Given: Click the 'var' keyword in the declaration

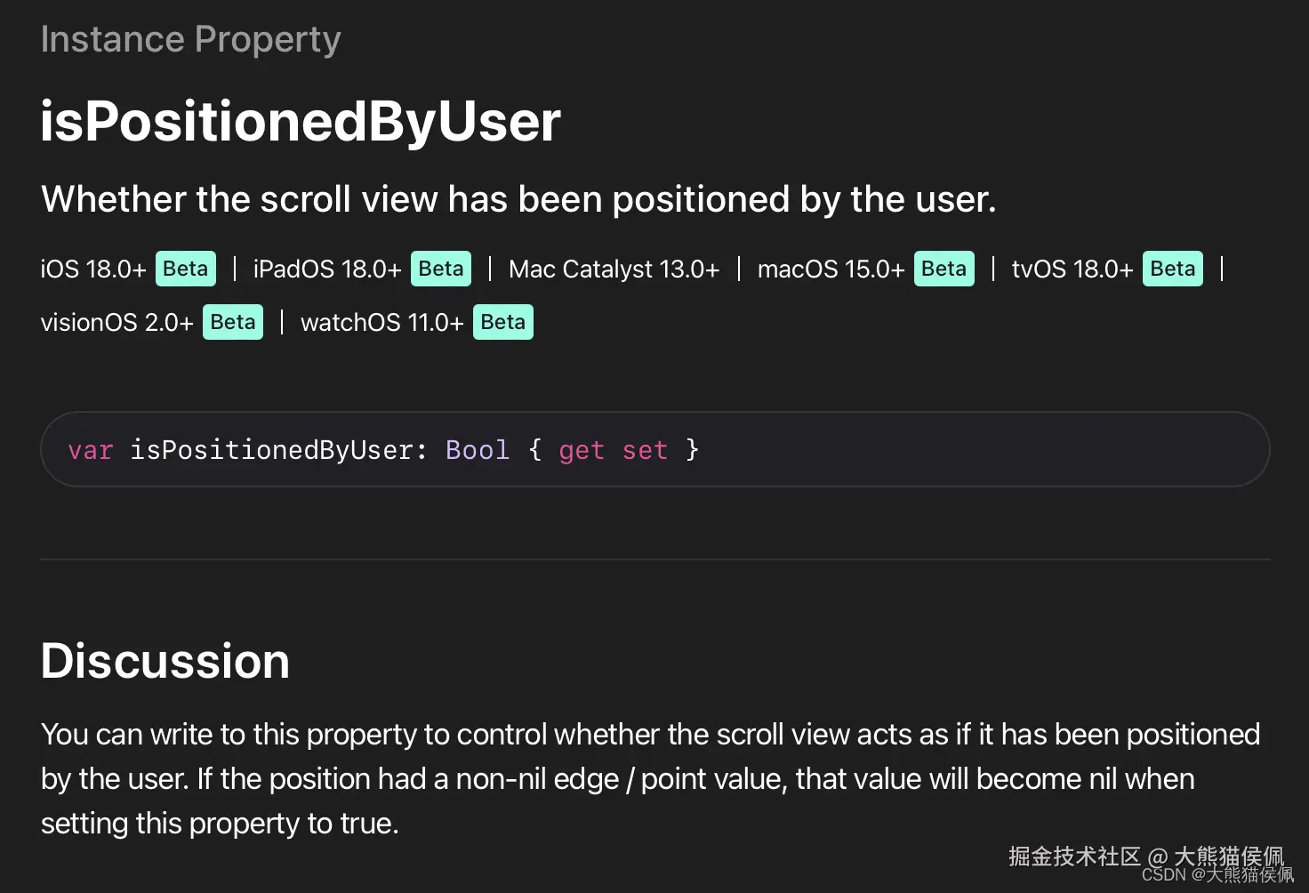Looking at the screenshot, I should (91, 450).
